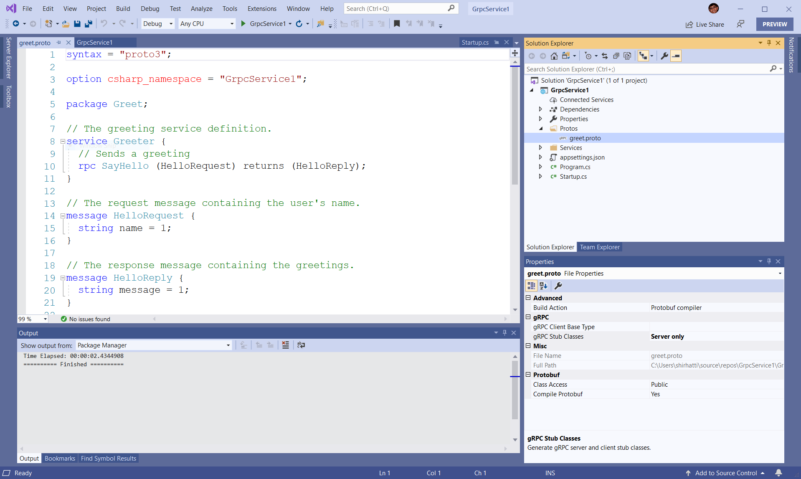The height and width of the screenshot is (479, 801).
Task: Click the Undo icon in the toolbar
Action: point(104,24)
